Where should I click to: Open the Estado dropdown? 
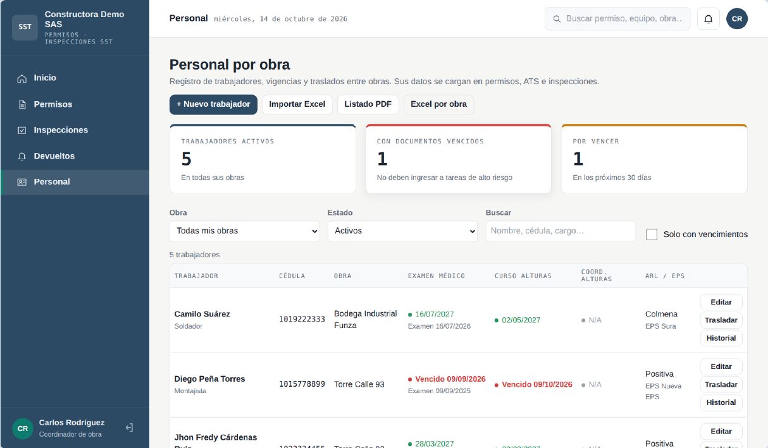tap(402, 231)
